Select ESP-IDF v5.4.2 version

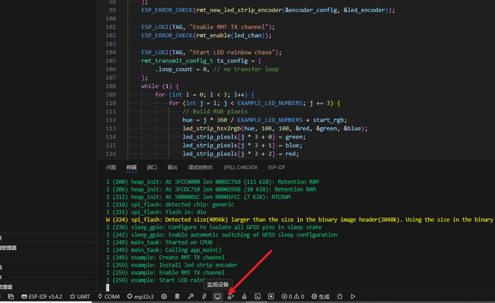tap(42, 296)
